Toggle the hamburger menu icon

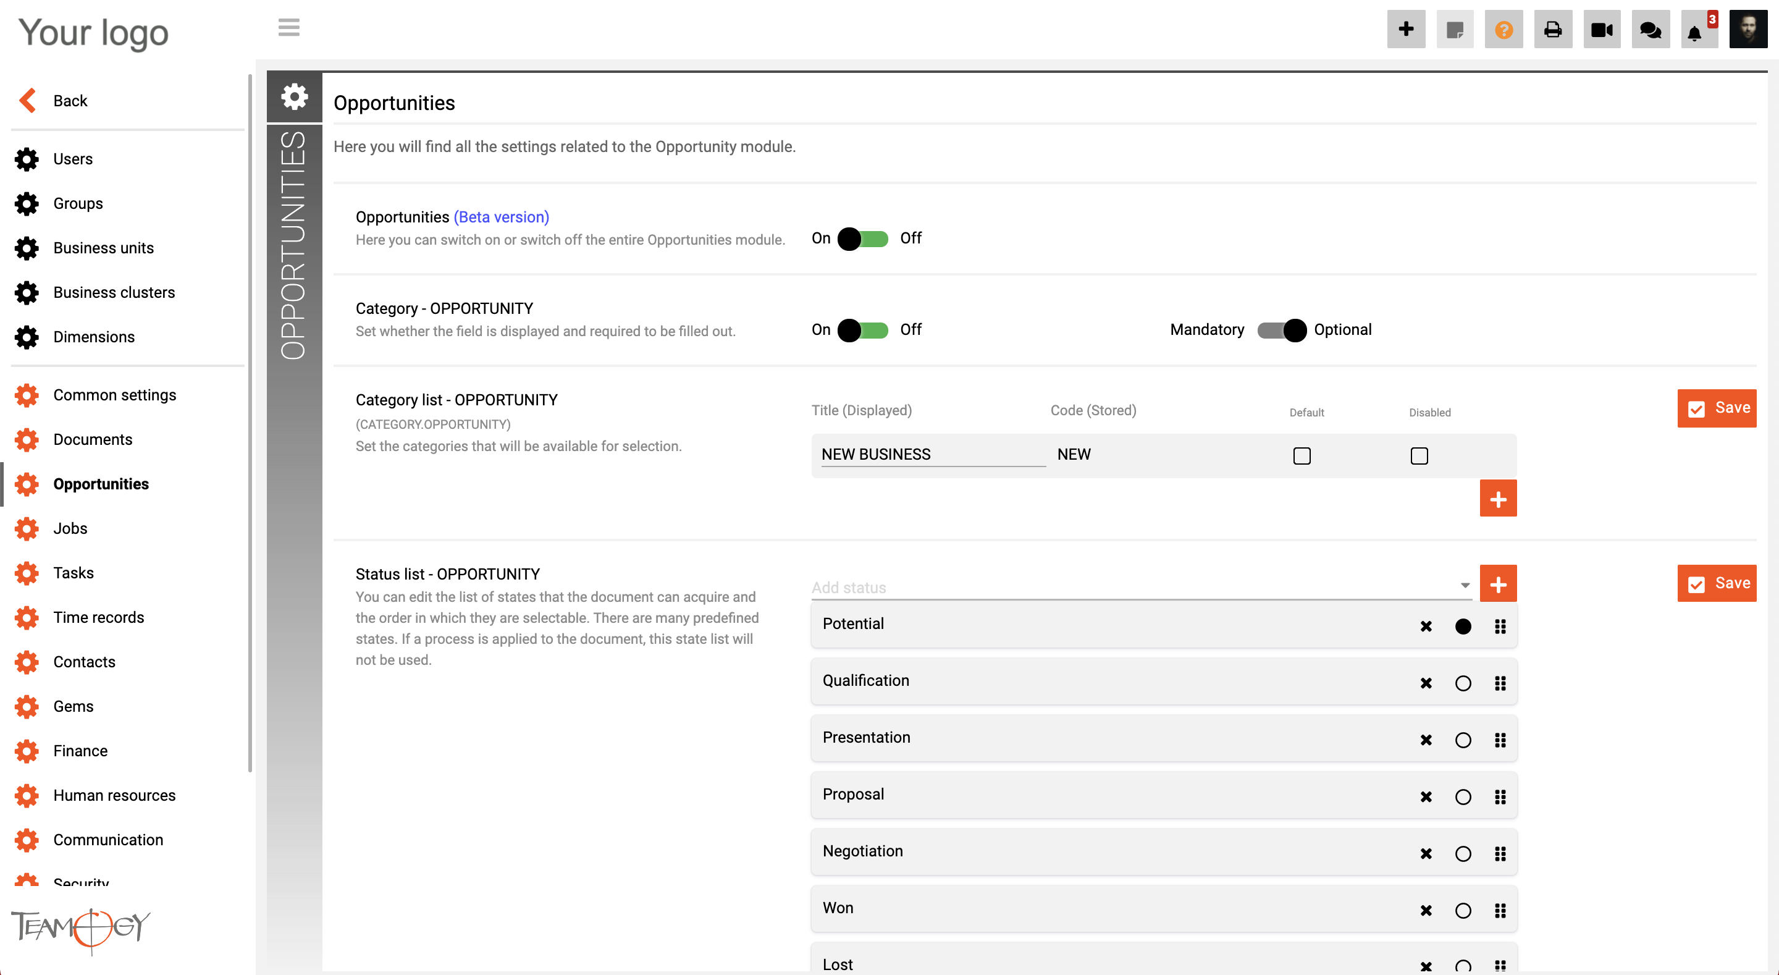(288, 28)
